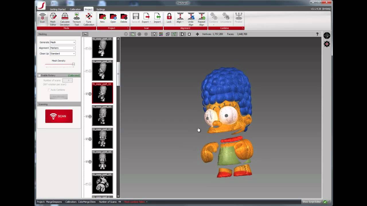Image resolution: width=367 pixels, height=206 pixels.
Task: Start rotation with the play button
Action: [182, 34]
